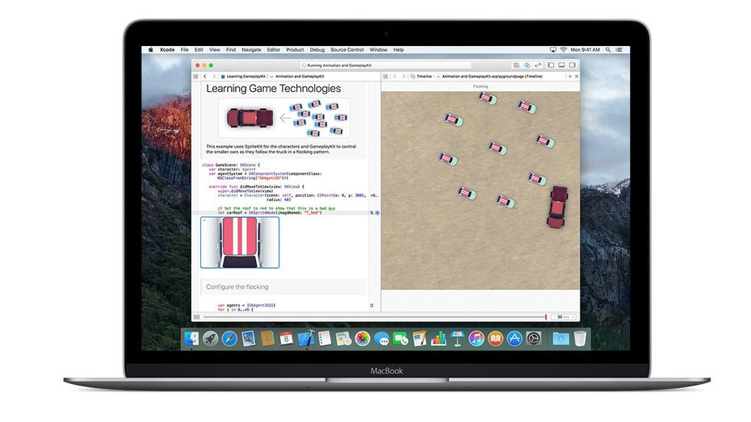Go back in the assistant editor history
Screen dimensions: 751x422
[x=395, y=77]
